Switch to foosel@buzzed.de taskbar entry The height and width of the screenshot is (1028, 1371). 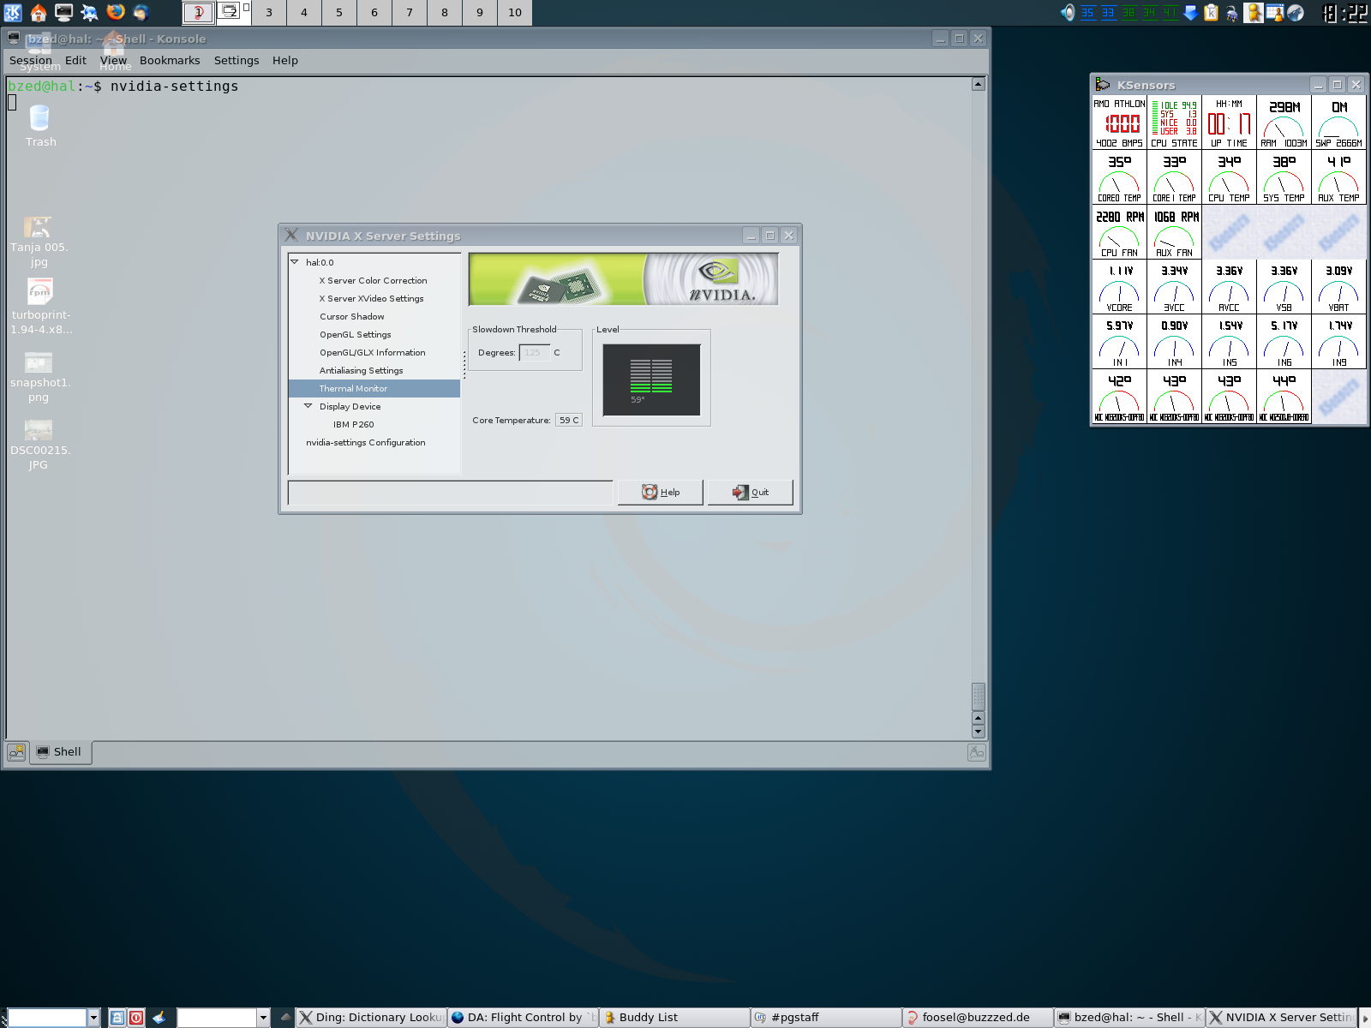pyautogui.click(x=978, y=1017)
